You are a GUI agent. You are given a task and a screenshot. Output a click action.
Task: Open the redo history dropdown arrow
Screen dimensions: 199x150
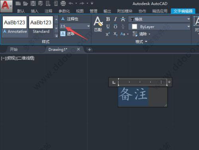pos(88,3)
